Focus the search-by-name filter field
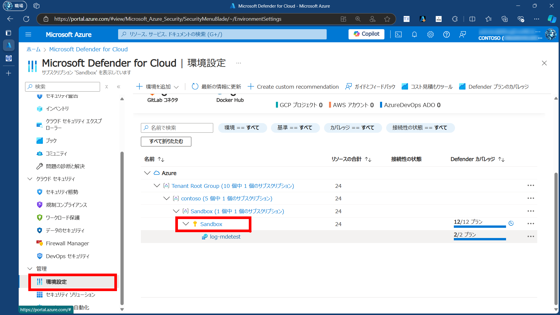 177,128
